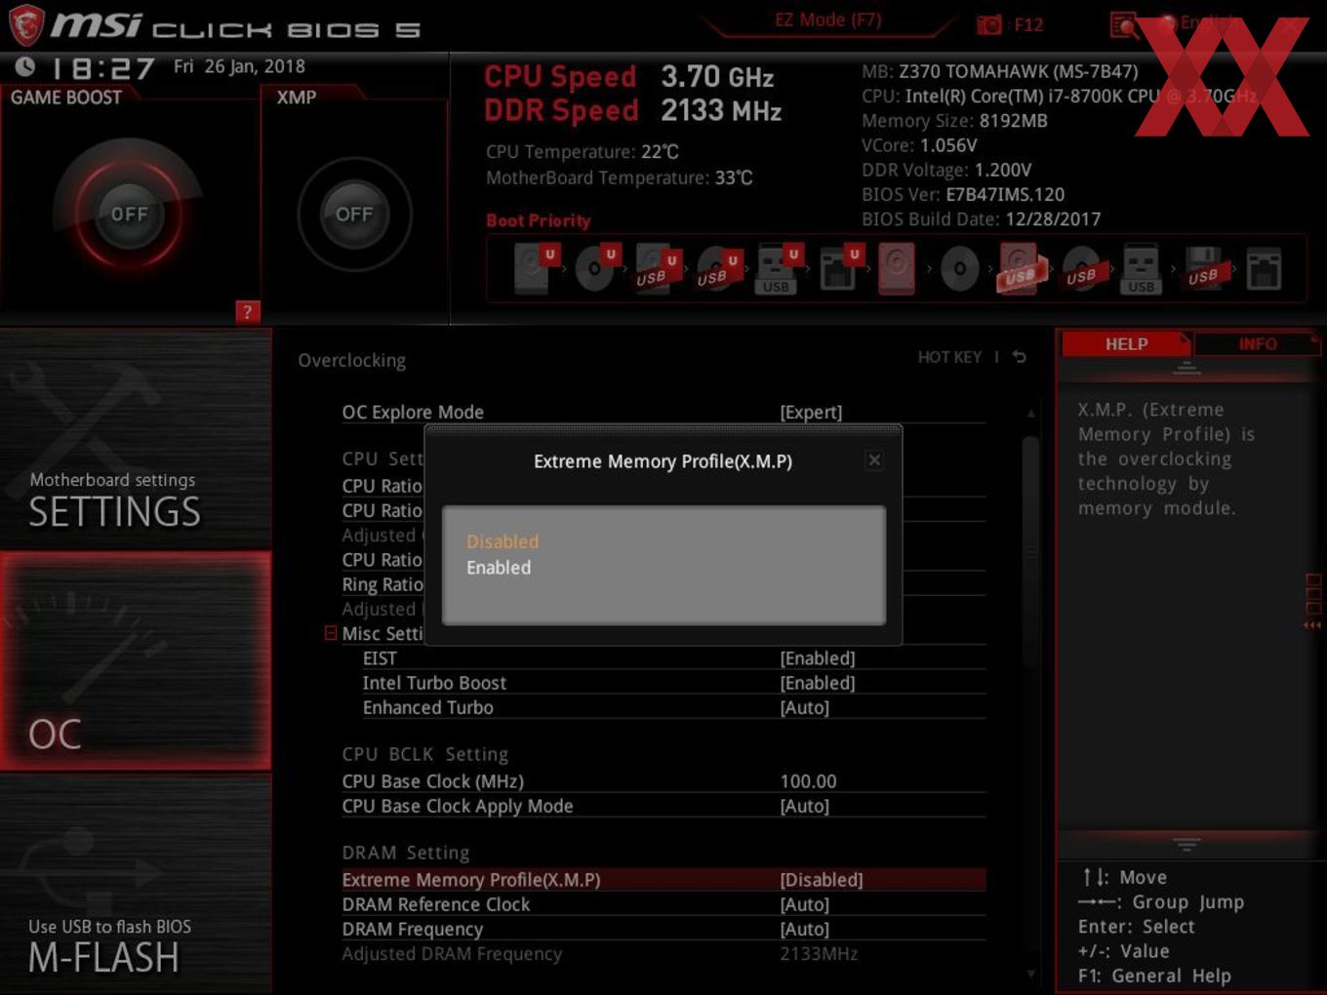Select the legacy USB key boot icon
The image size is (1327, 995).
(1141, 269)
